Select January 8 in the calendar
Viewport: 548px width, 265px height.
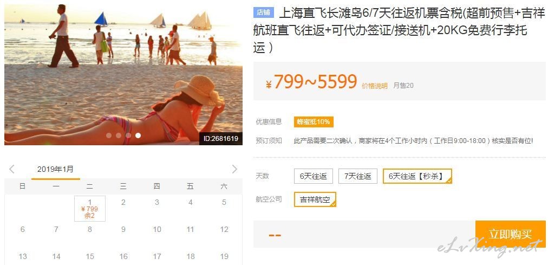[x=90, y=230]
